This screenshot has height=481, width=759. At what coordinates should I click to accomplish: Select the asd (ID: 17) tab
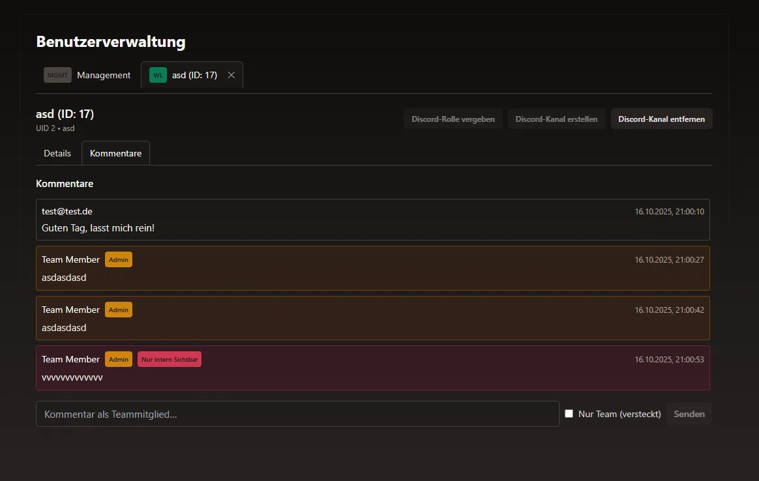(x=194, y=75)
